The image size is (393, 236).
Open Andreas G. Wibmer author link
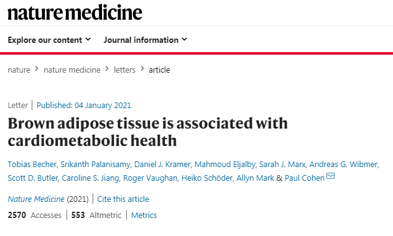tap(343, 165)
